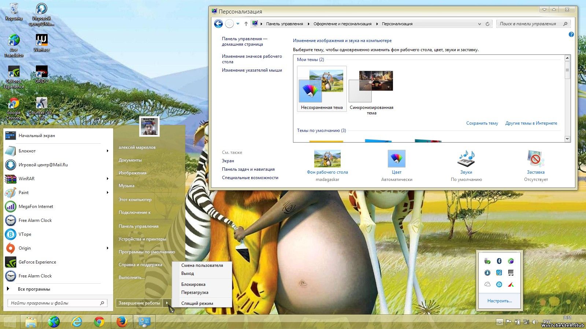Expand the Origin jump list arrow
Screen dimensions: 586x329
107,248
